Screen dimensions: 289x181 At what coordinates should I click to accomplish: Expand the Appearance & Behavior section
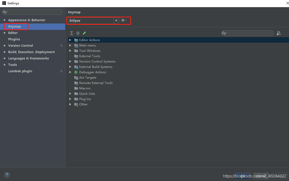coord(5,20)
